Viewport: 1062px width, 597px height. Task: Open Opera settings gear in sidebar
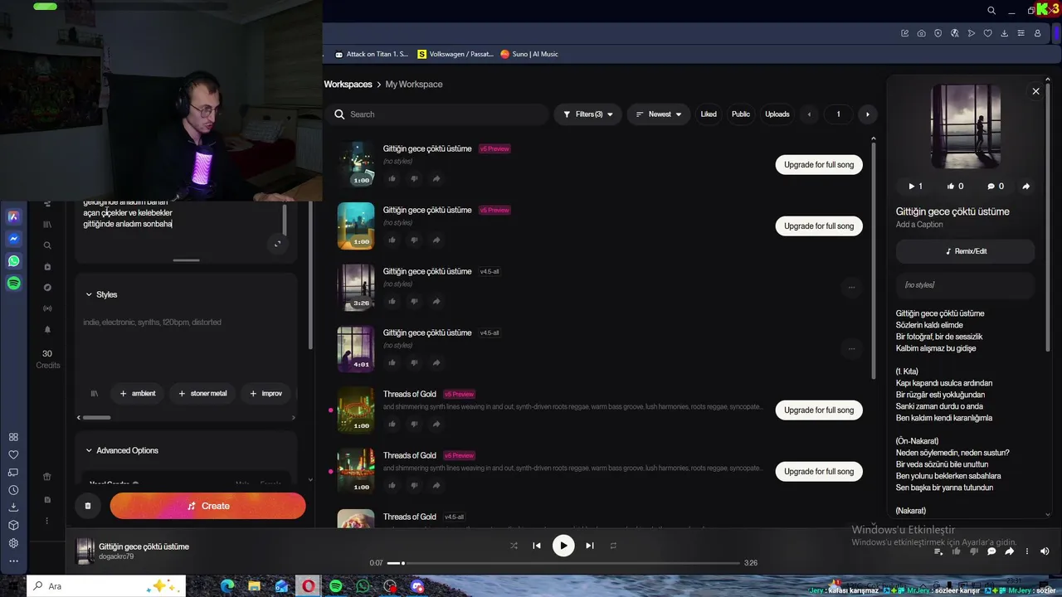[x=13, y=543]
